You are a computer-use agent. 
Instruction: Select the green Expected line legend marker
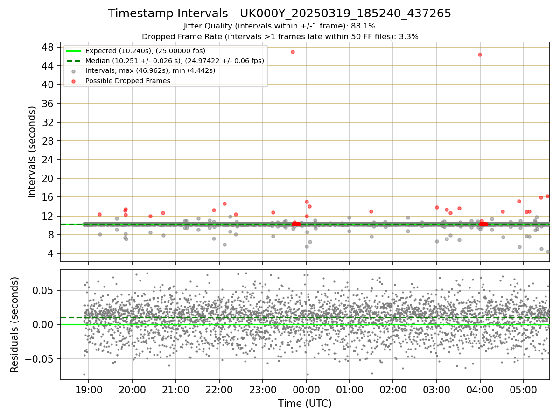(74, 51)
